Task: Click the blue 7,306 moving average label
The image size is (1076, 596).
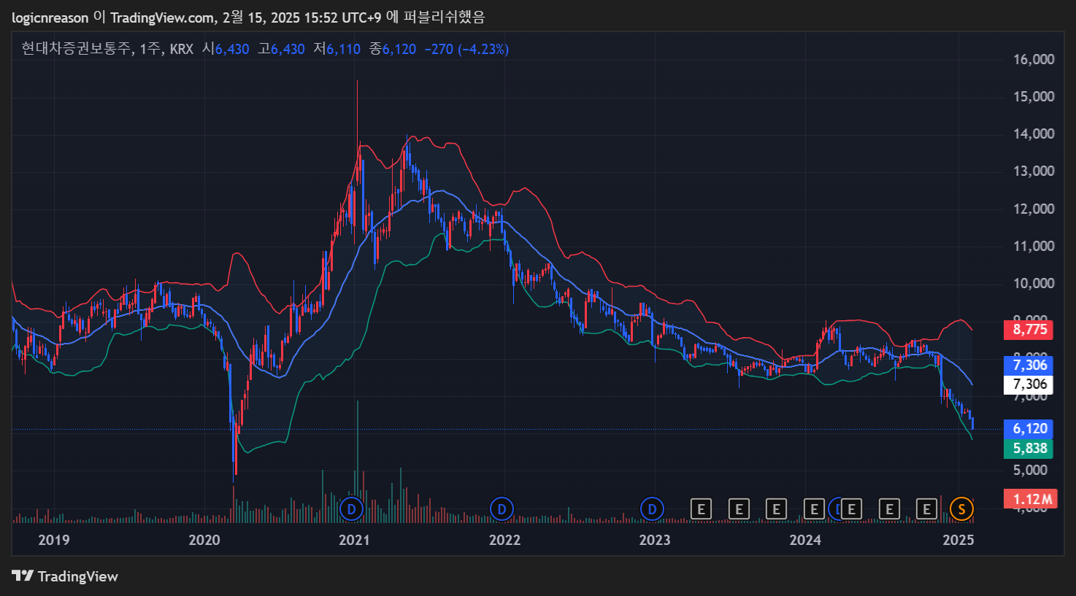Action: pyautogui.click(x=1029, y=365)
